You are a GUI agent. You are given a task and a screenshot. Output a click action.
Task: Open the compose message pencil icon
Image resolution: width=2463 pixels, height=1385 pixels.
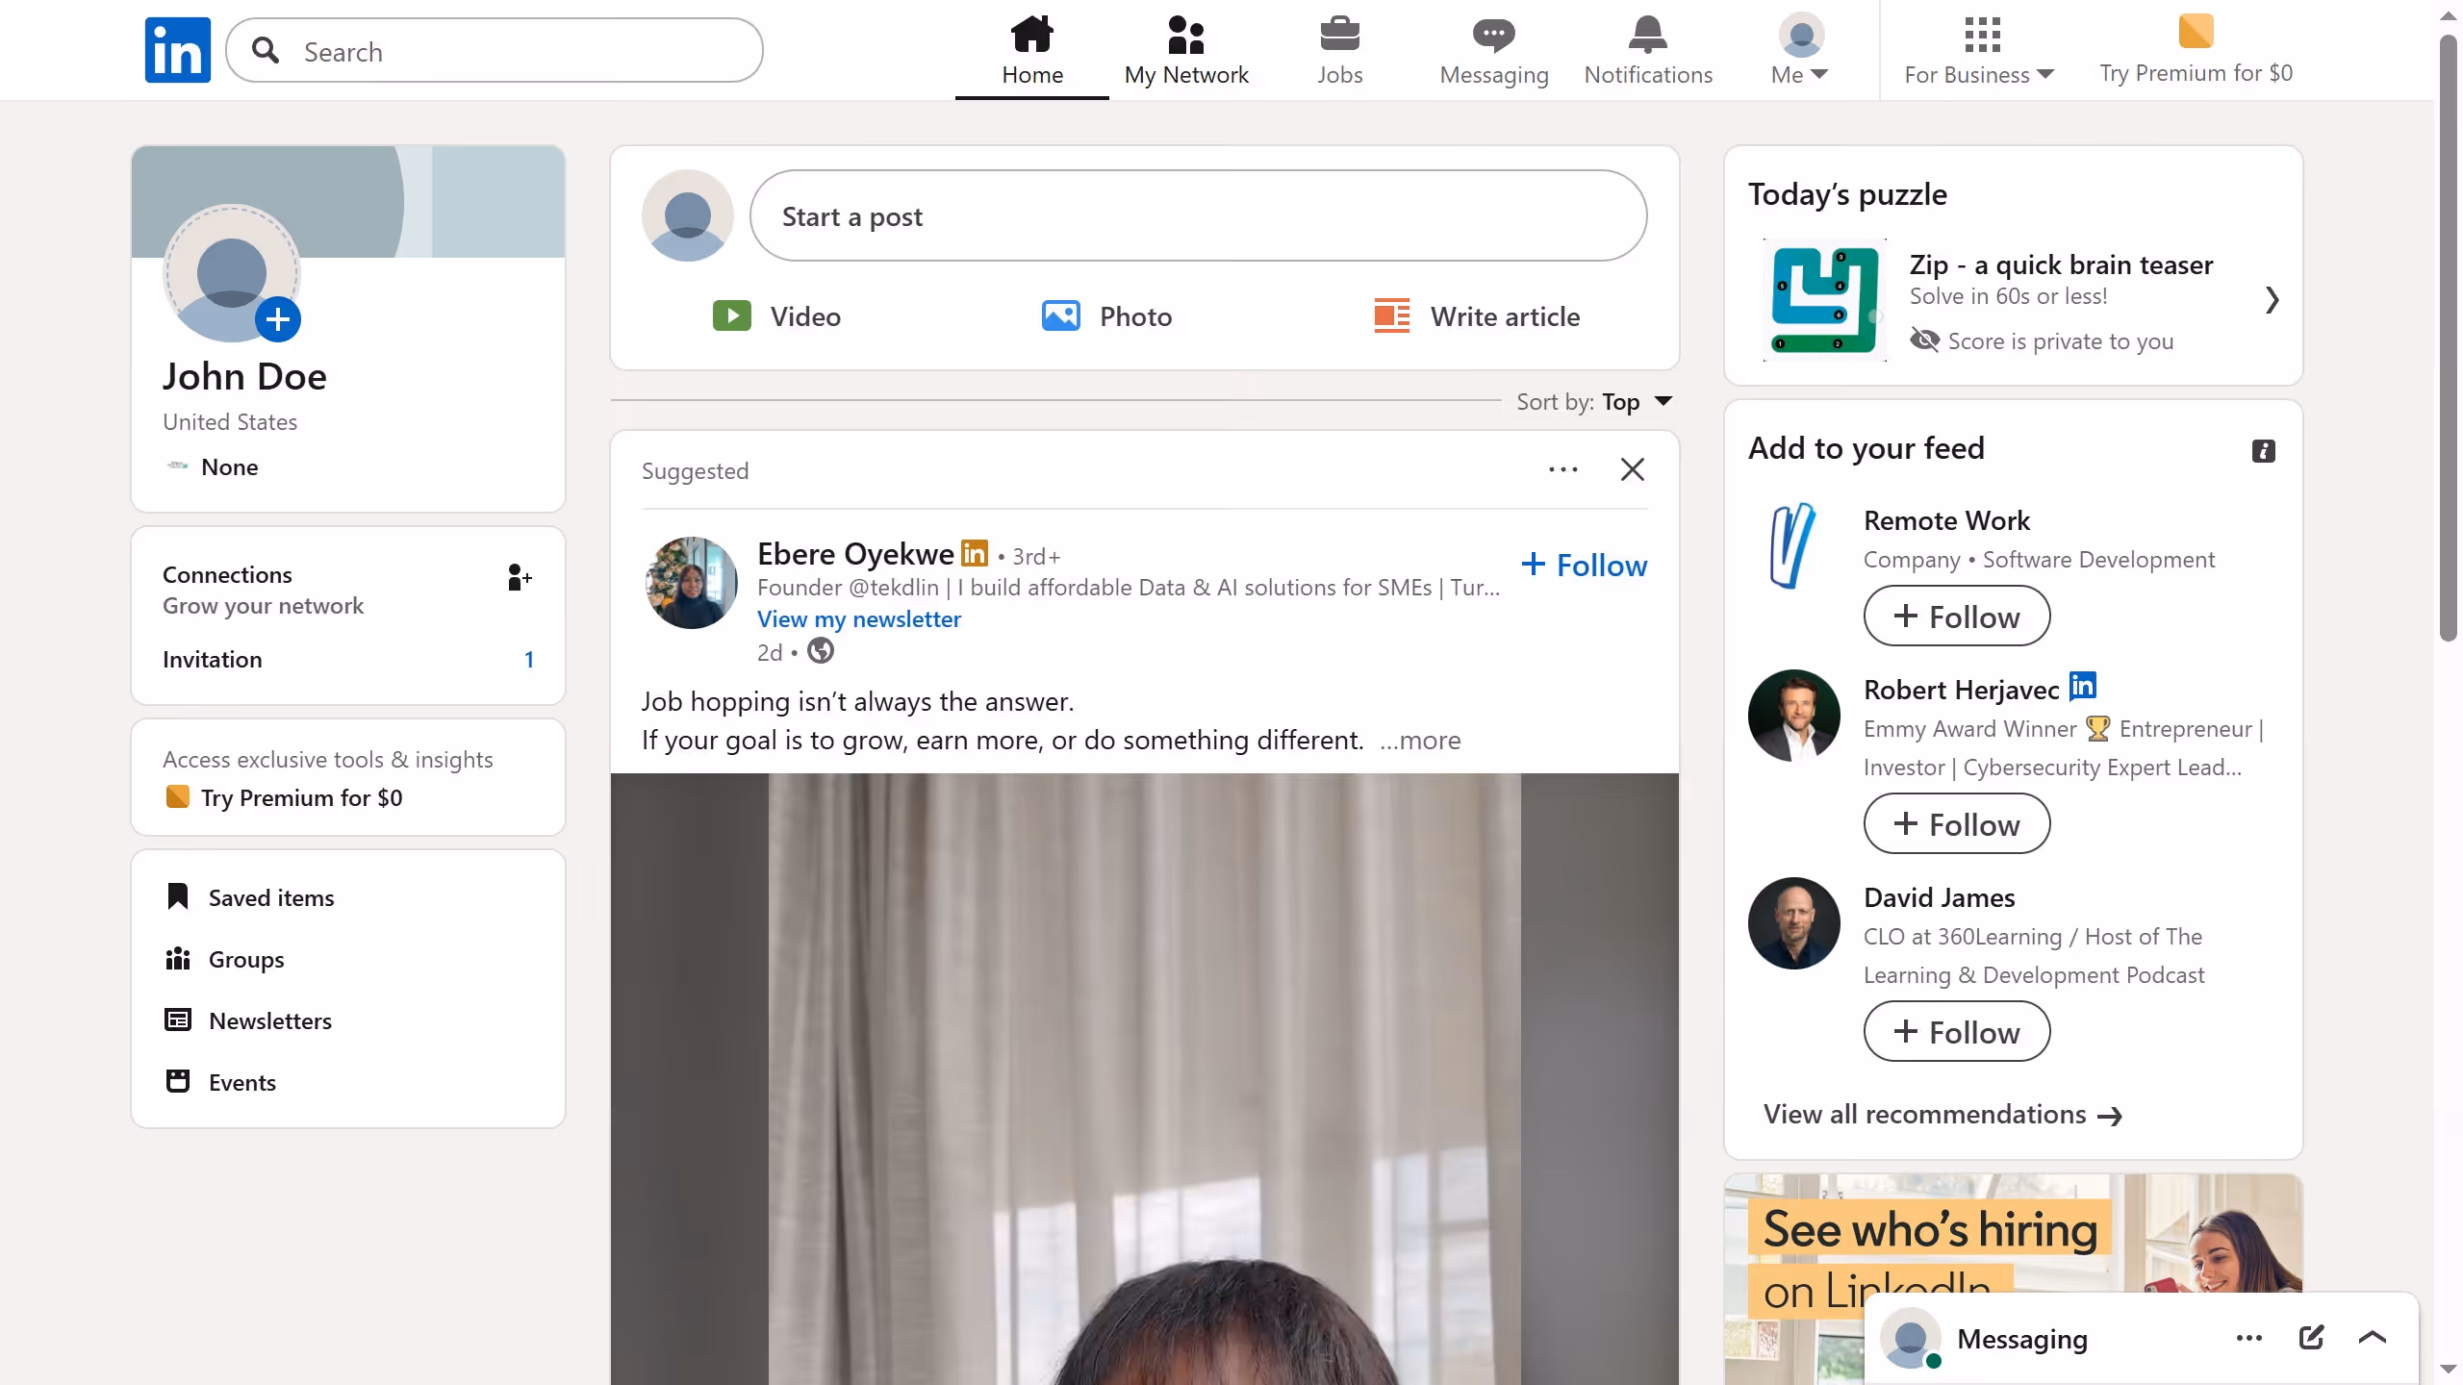point(2312,1338)
